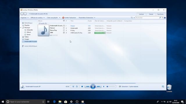Open Microsoft Edge from taskbar
Image resolution: width=186 pixels, height=104 pixels.
click(54, 102)
